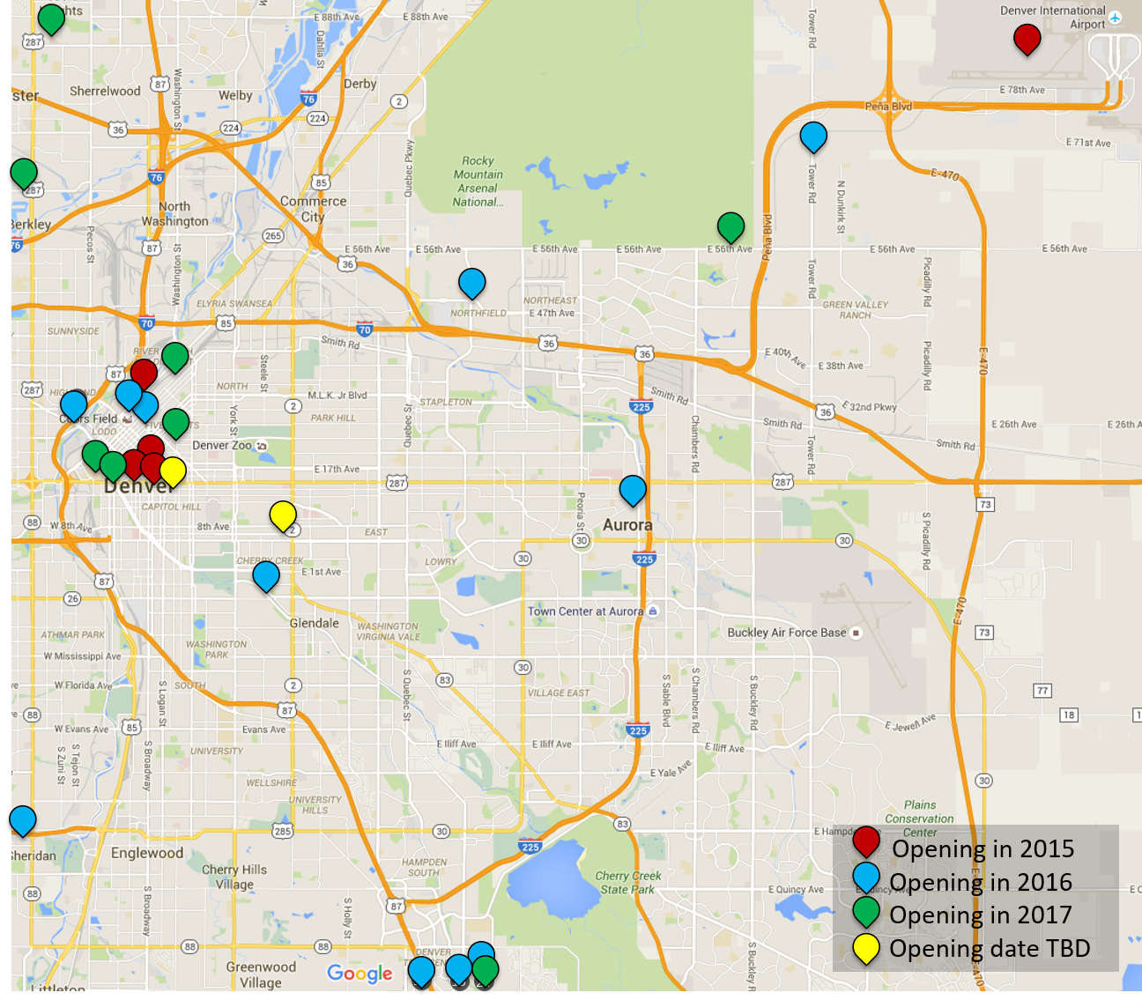Select the blue pin on Tower Rd near Peña Blvd

pyautogui.click(x=812, y=136)
